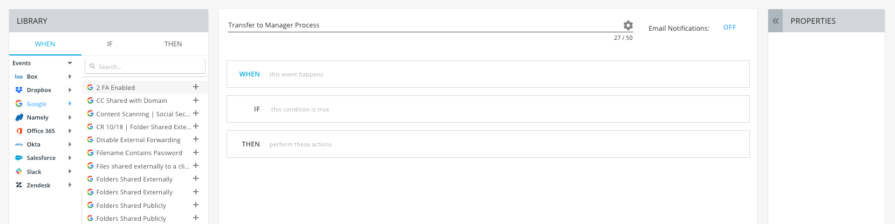Expand the Salesforce events arrow
The height and width of the screenshot is (224, 895).
pyautogui.click(x=70, y=158)
